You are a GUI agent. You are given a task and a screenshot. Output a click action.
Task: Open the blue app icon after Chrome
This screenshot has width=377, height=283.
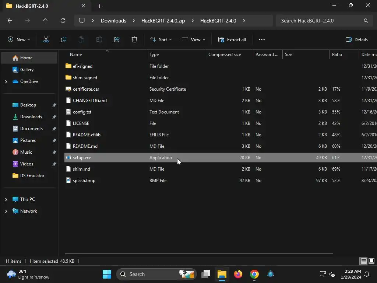point(271,274)
